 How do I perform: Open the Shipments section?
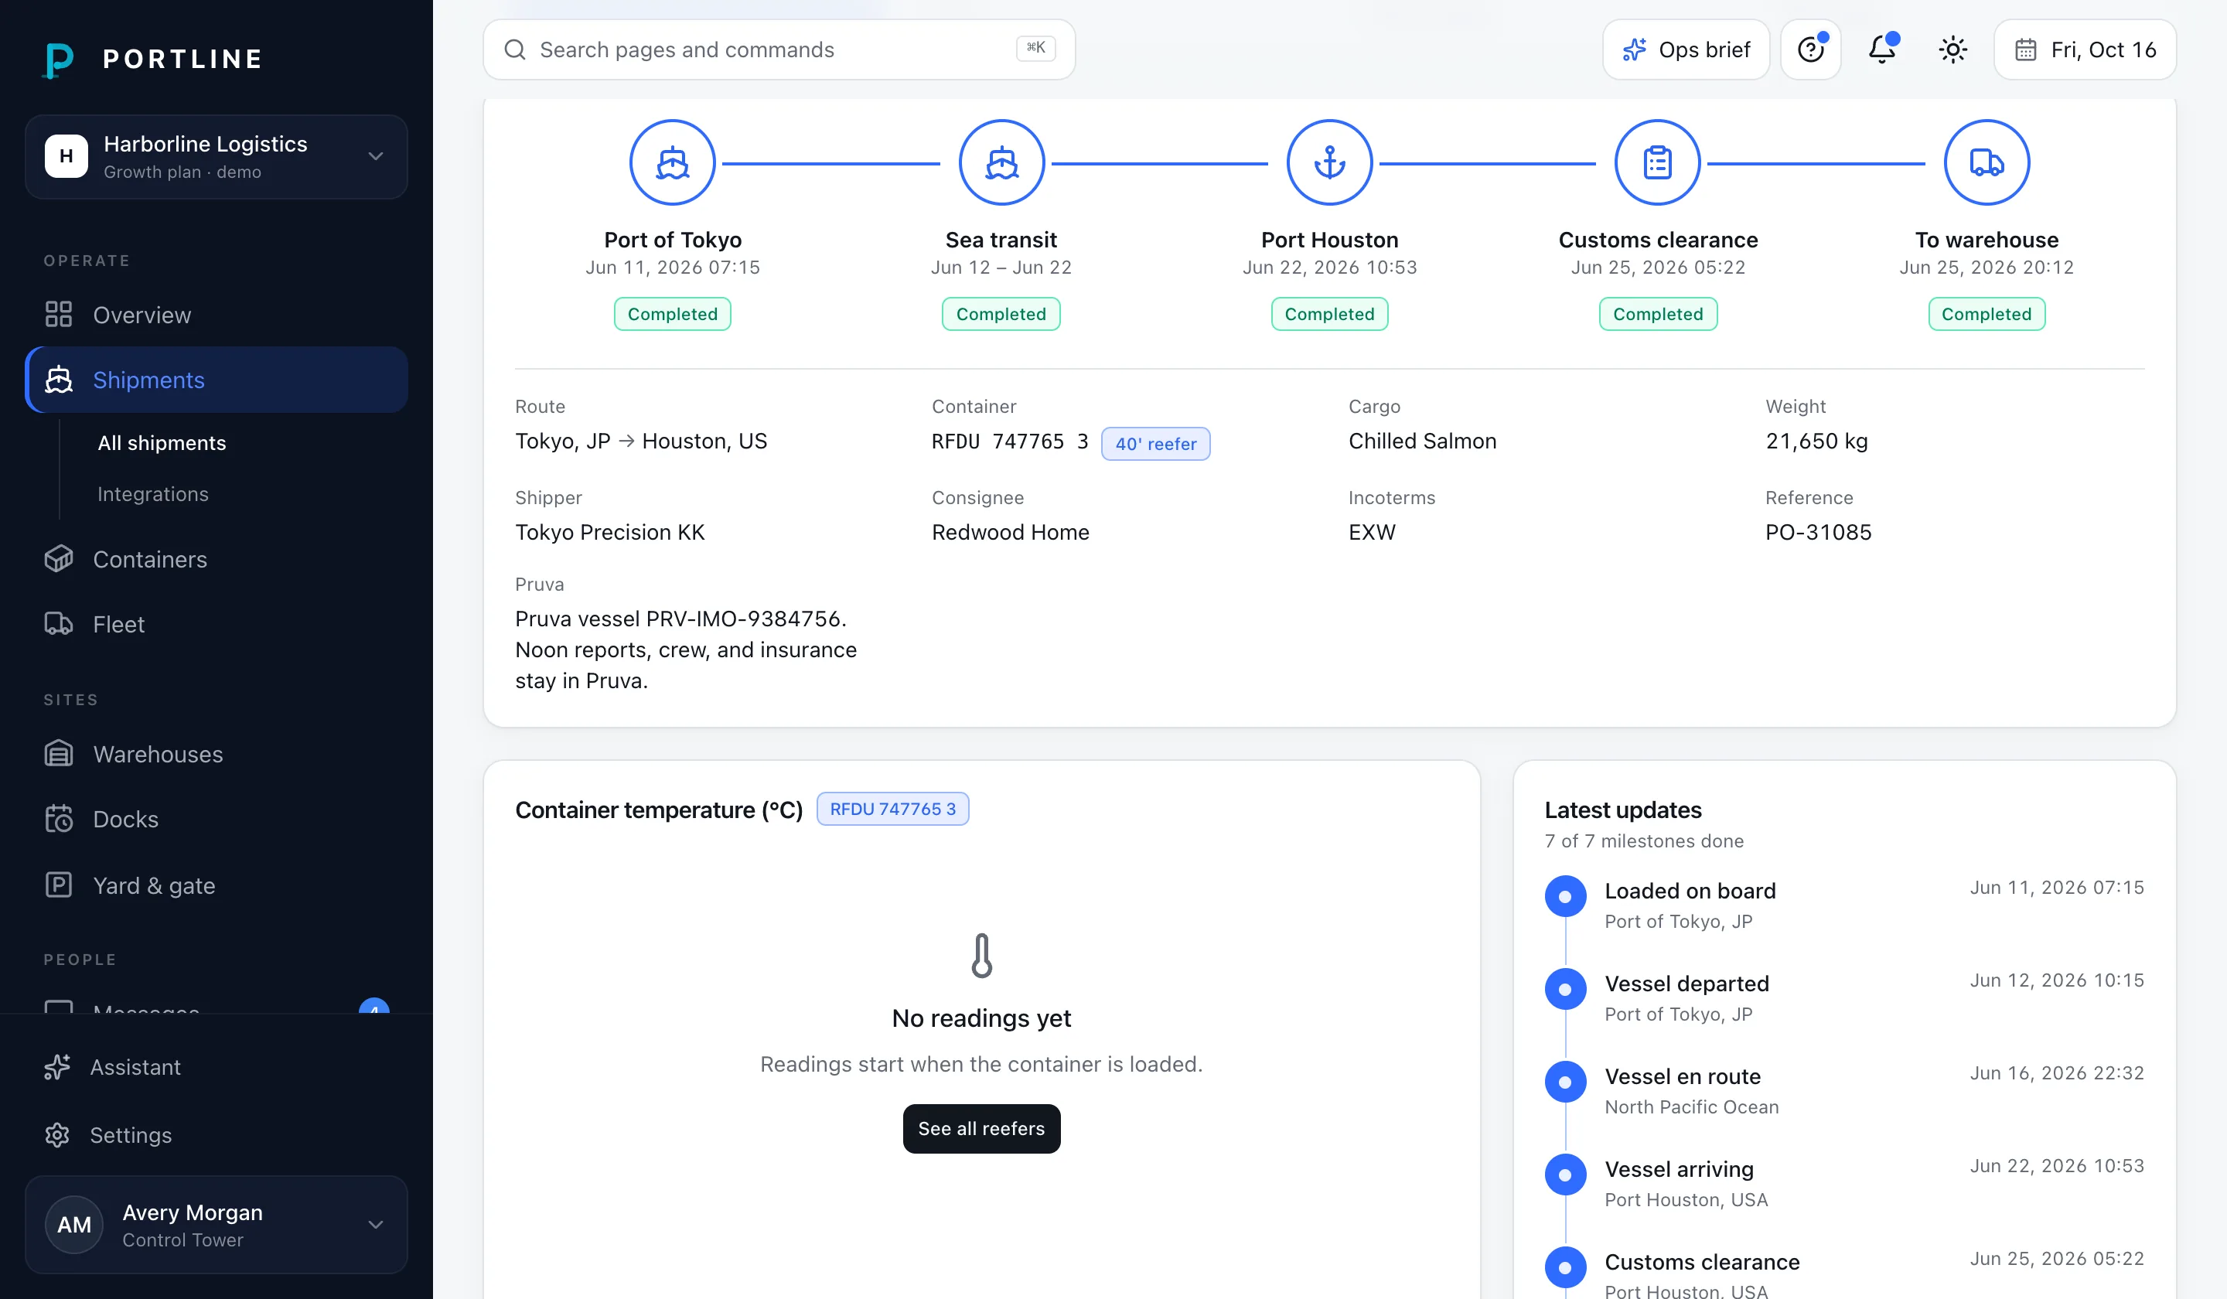point(217,380)
